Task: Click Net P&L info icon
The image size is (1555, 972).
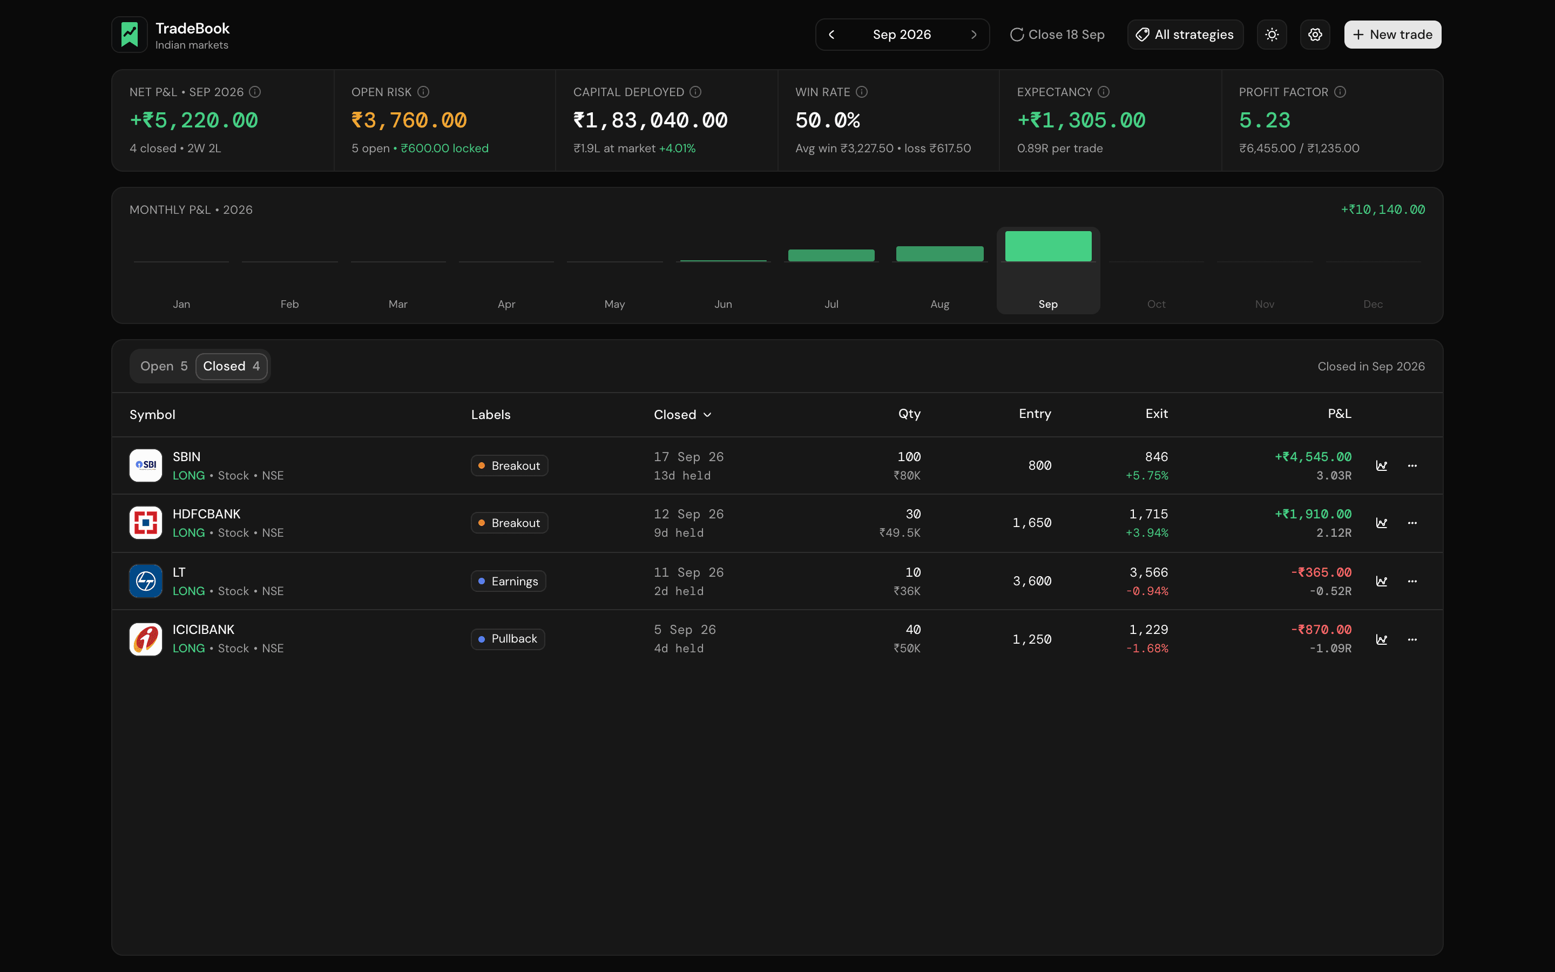Action: point(255,92)
